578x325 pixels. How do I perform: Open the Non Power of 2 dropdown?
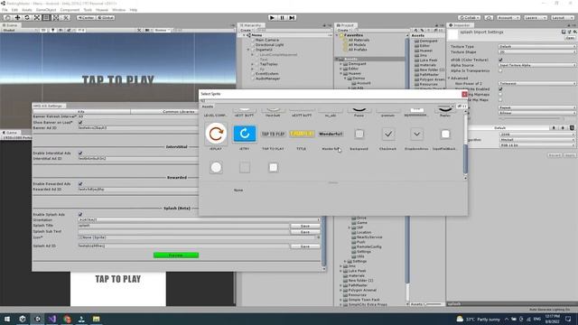pyautogui.click(x=536, y=84)
